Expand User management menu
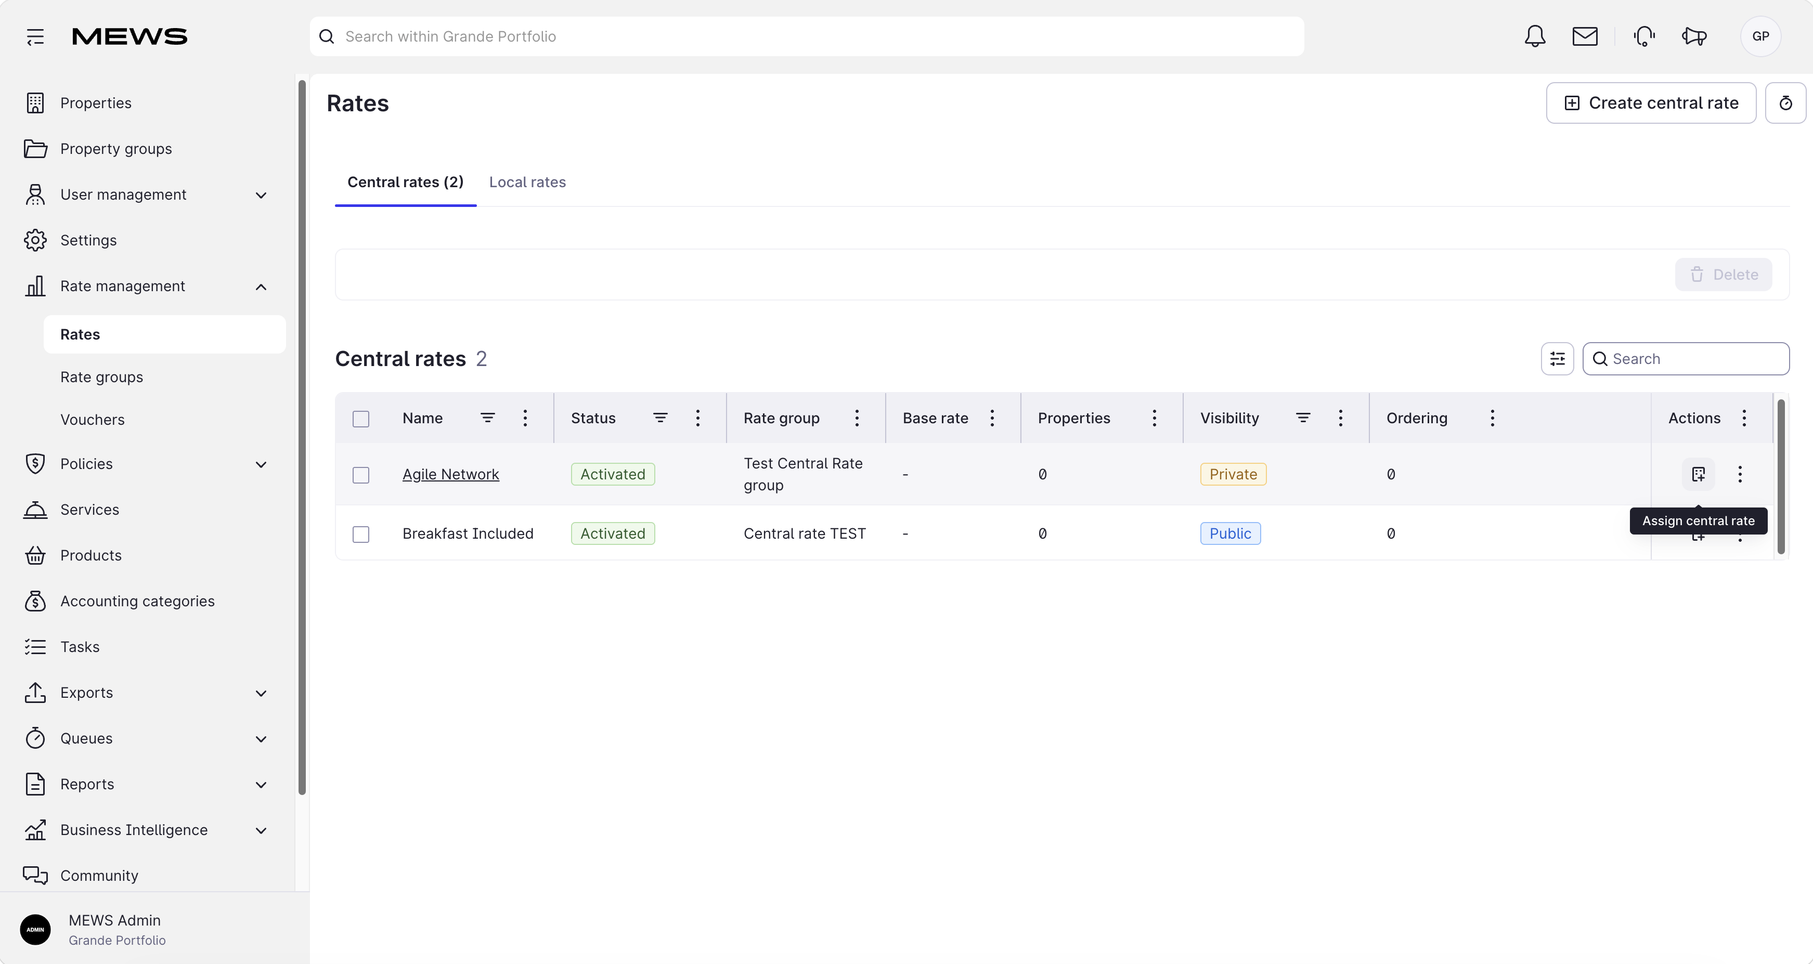The height and width of the screenshot is (964, 1813). click(261, 195)
